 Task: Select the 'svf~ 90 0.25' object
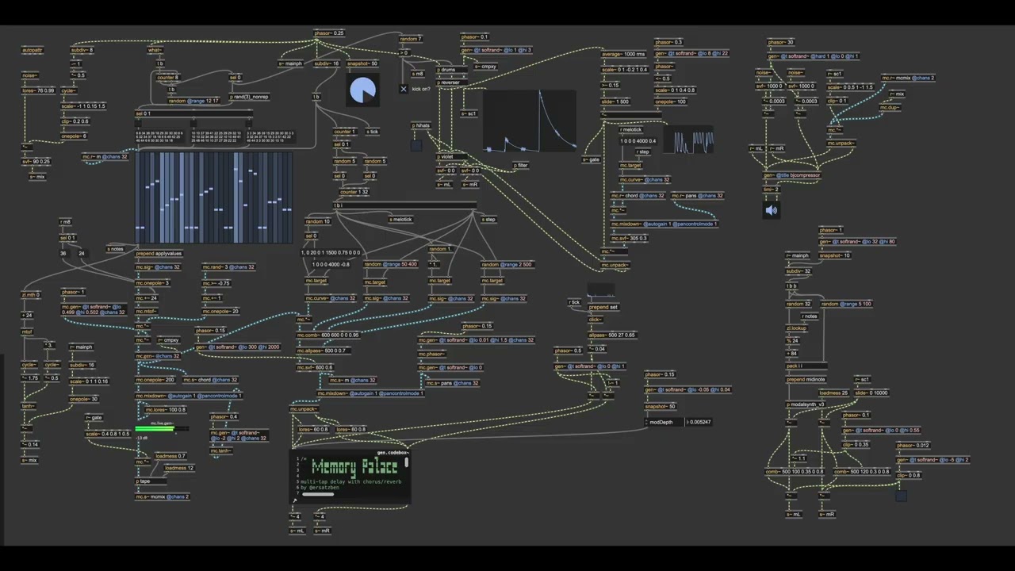tap(36, 162)
